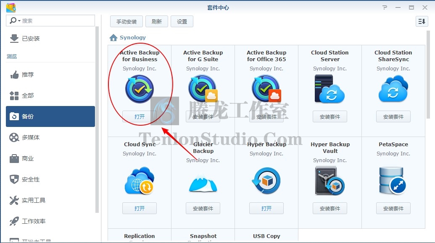The width and height of the screenshot is (435, 243).
Task: Select the Glacier Backup package icon
Action: (203, 183)
